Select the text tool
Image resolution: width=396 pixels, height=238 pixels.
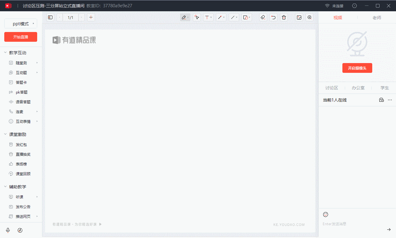(x=208, y=17)
